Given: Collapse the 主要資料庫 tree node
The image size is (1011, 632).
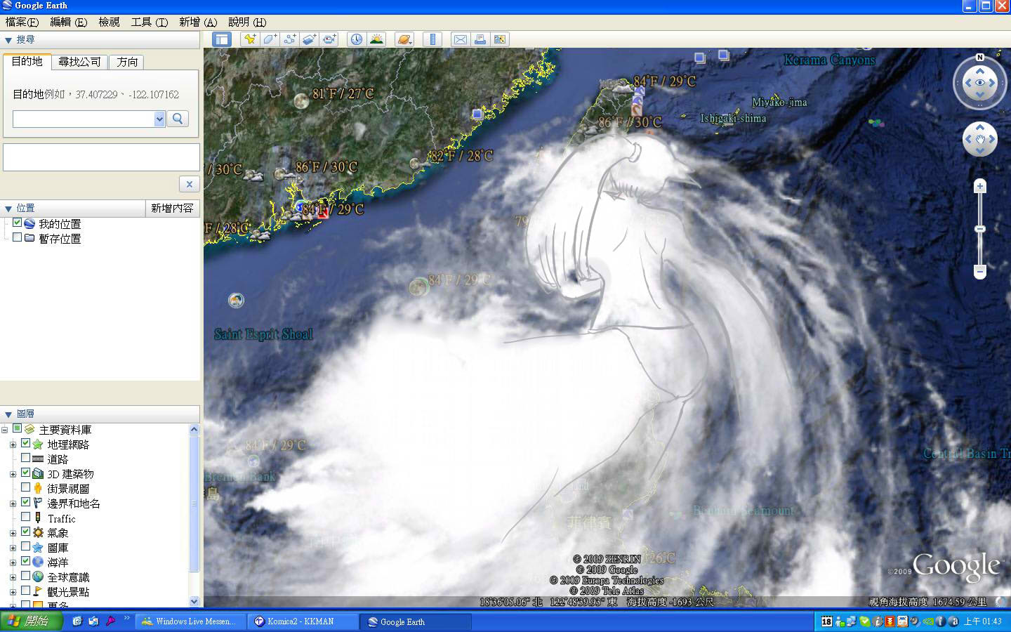Looking at the screenshot, I should tap(5, 430).
